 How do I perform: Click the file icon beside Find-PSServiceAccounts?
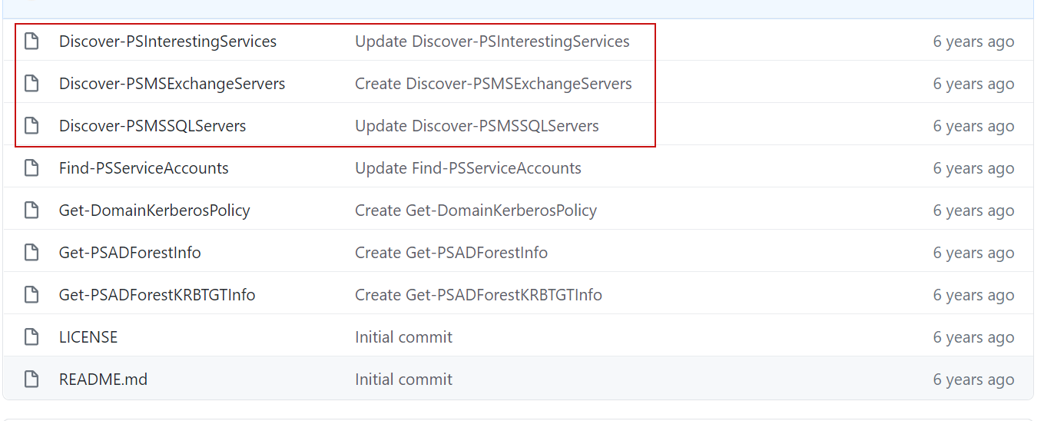point(31,168)
